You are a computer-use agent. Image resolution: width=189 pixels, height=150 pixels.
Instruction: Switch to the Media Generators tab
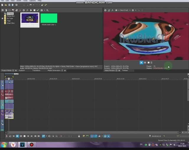pos(54,70)
